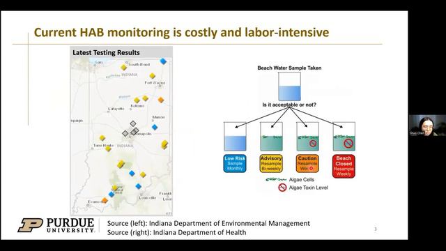Click the clear blue beaker above Low Risk

pyautogui.click(x=235, y=137)
